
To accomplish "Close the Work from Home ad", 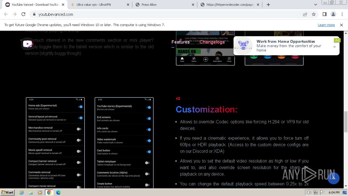I will 334,47.
